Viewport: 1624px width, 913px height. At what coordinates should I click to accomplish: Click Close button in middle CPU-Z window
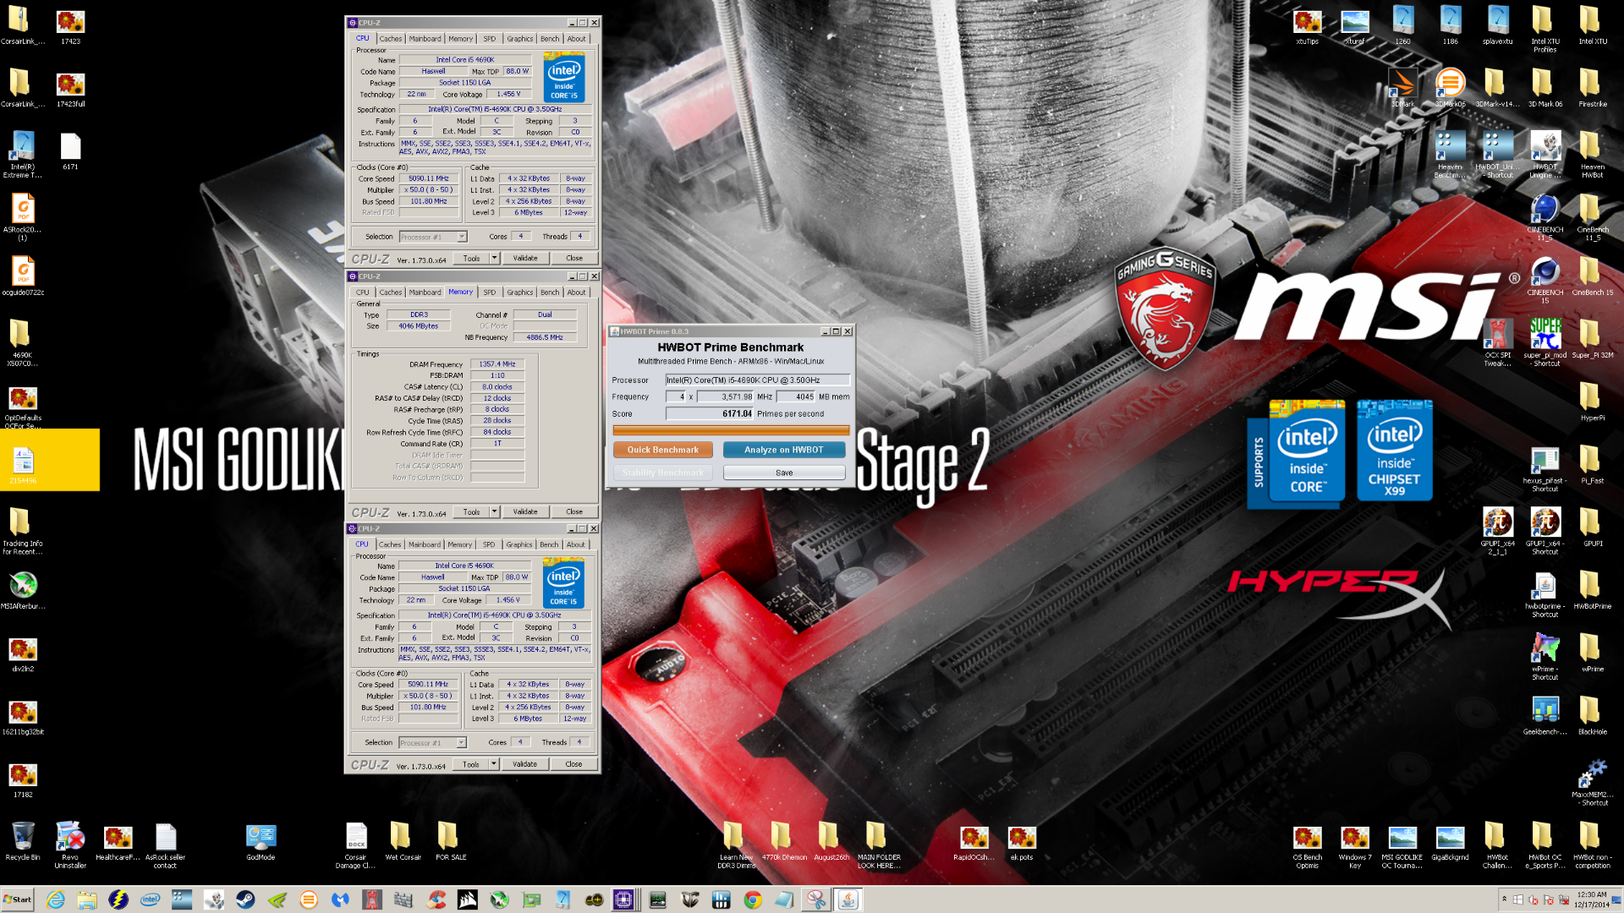[574, 511]
